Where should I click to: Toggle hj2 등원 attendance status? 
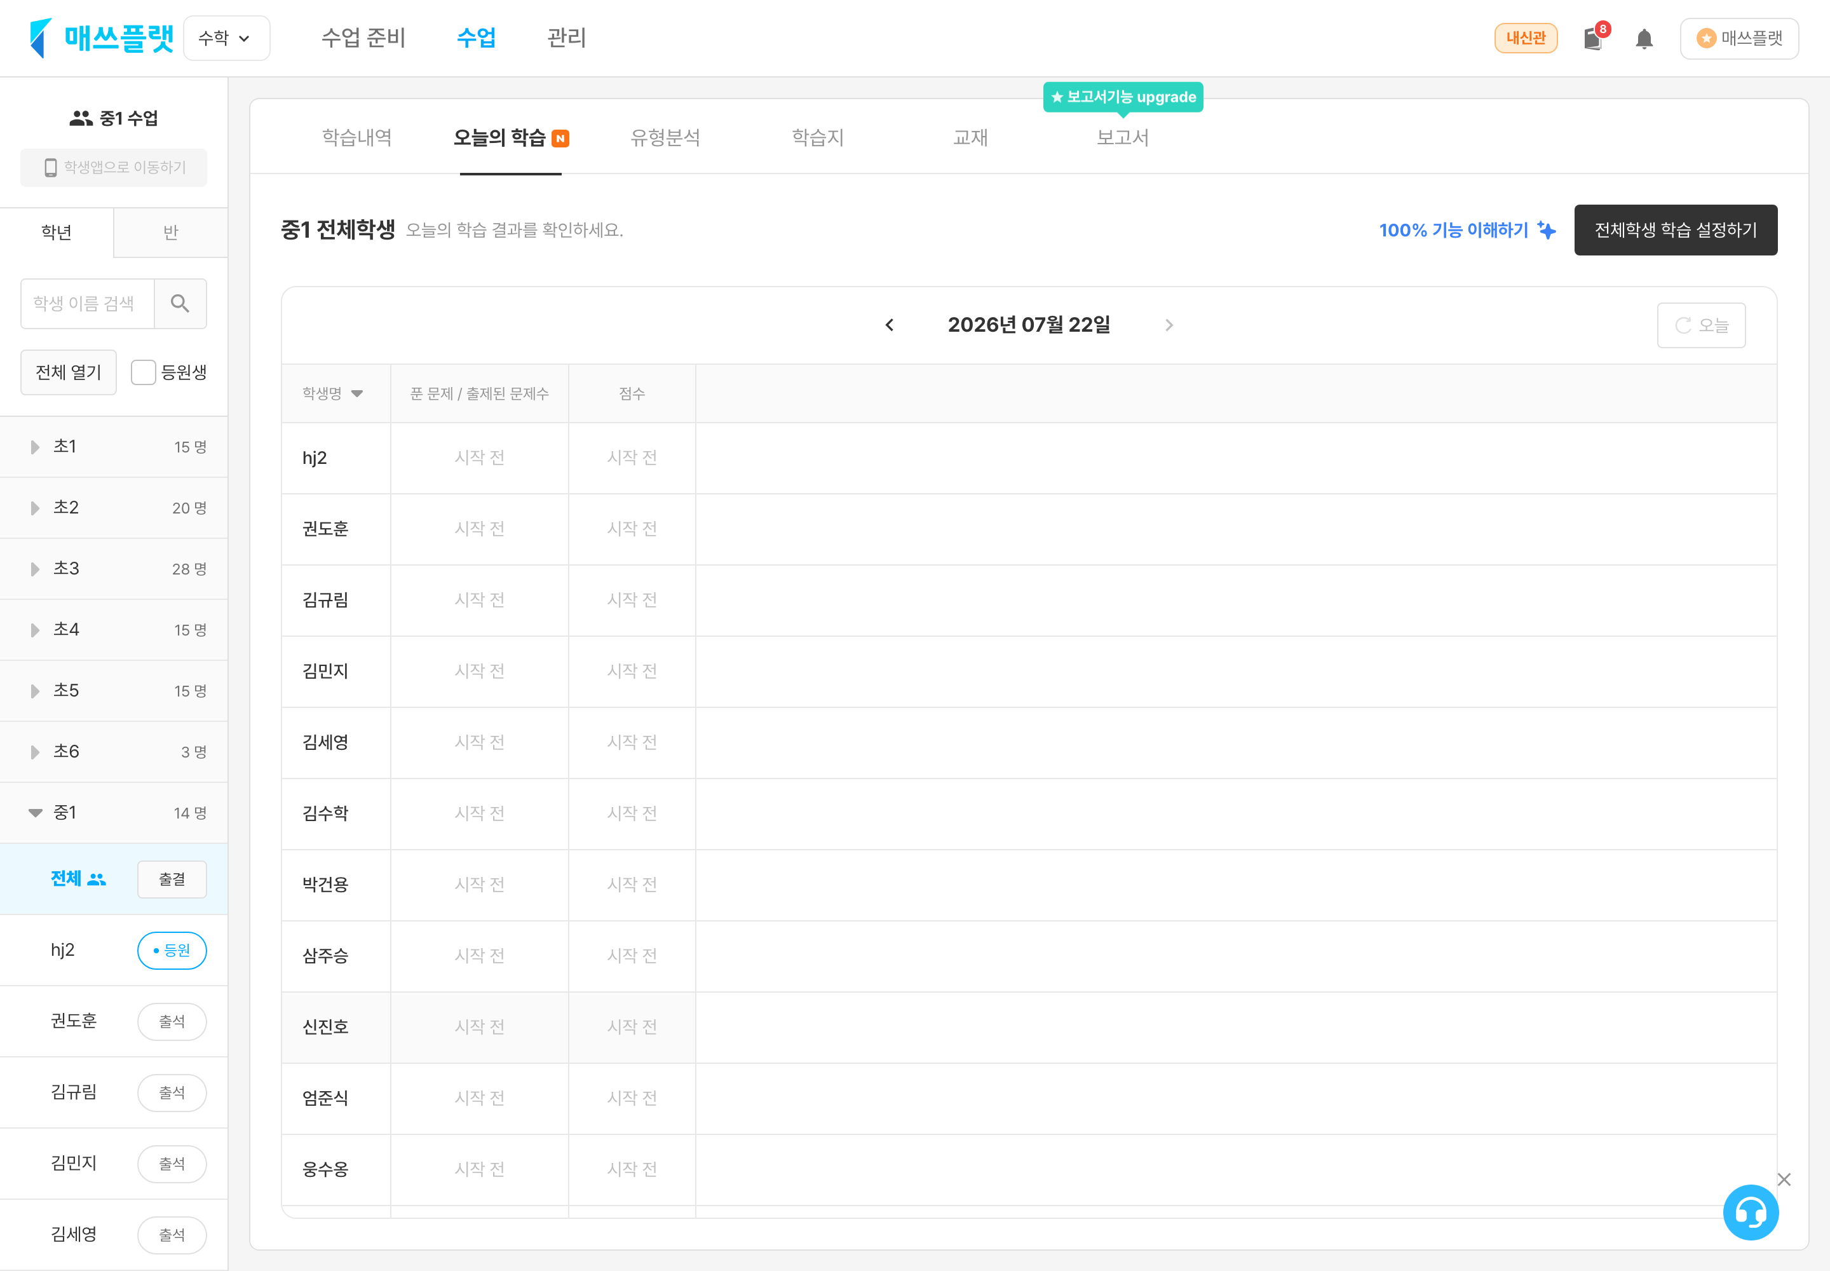[172, 950]
